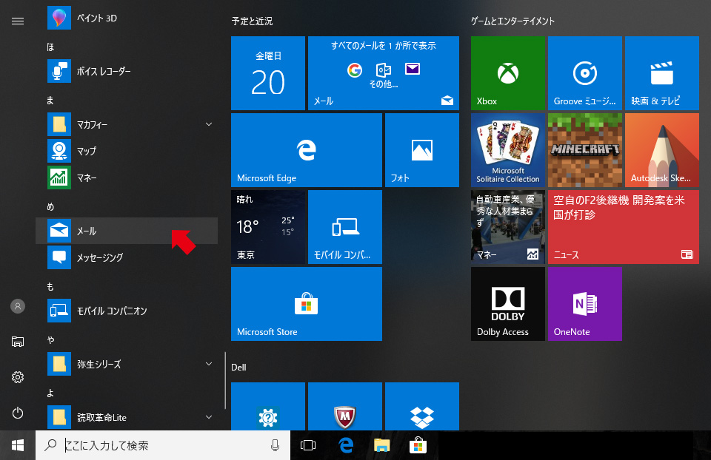The image size is (711, 460).
Task: Open the Paint 3D app
Action: pos(127,18)
